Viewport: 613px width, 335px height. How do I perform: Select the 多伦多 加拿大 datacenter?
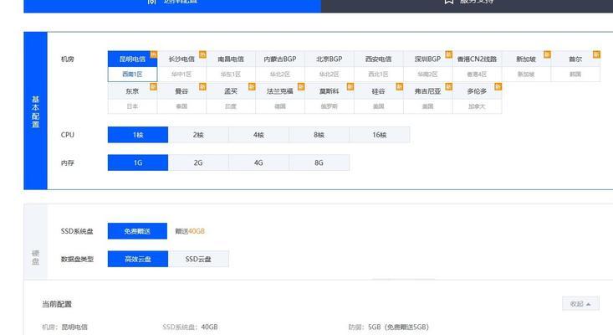point(478,98)
